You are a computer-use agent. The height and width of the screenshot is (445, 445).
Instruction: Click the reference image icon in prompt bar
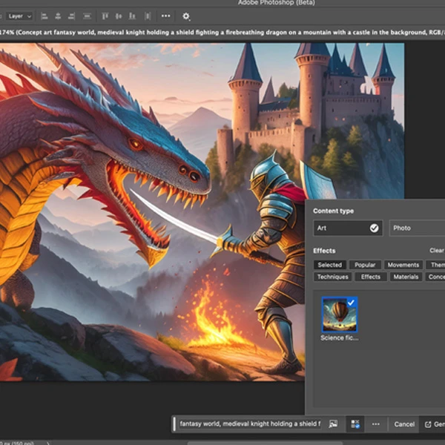pyautogui.click(x=334, y=424)
